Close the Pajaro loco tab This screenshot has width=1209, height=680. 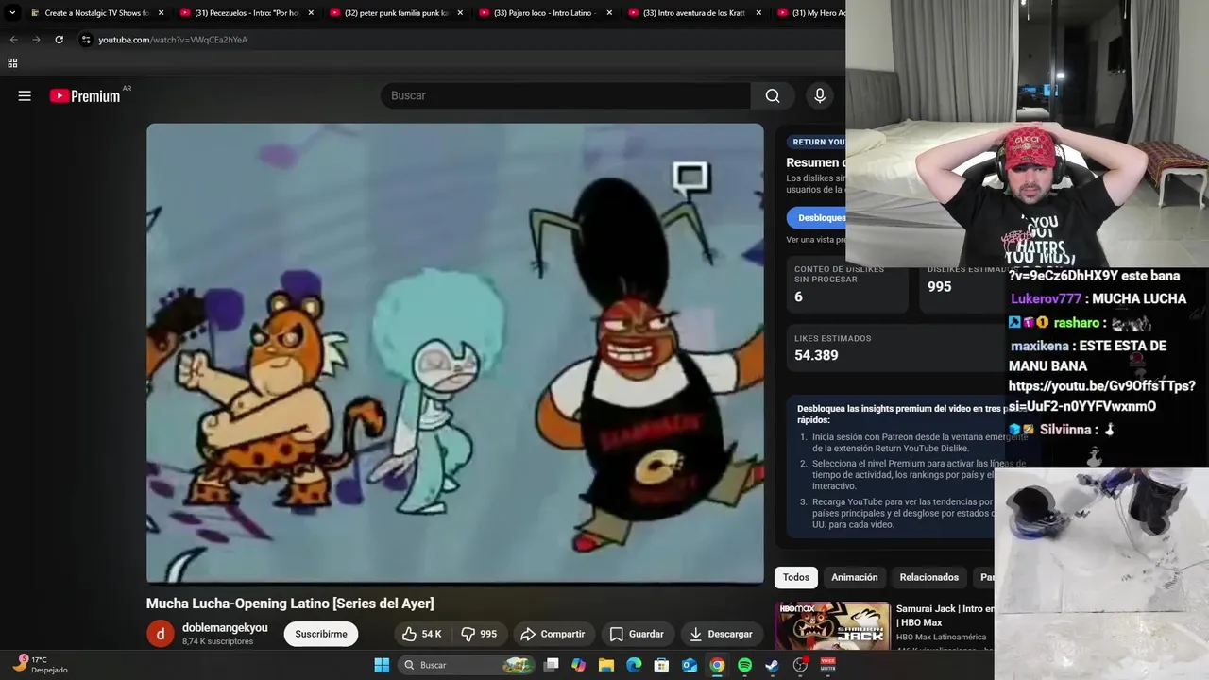(609, 13)
